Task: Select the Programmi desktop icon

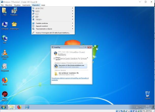Action: [x=5, y=67]
